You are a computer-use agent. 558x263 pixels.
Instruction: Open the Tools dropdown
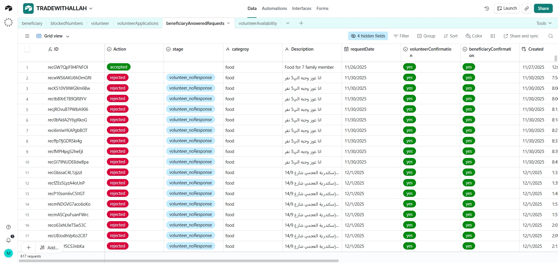[544, 23]
